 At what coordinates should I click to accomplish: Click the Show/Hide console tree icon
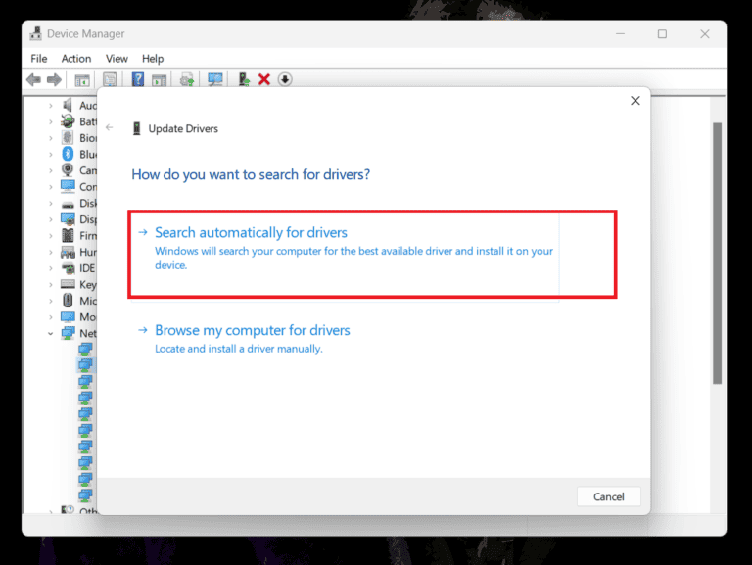(82, 80)
